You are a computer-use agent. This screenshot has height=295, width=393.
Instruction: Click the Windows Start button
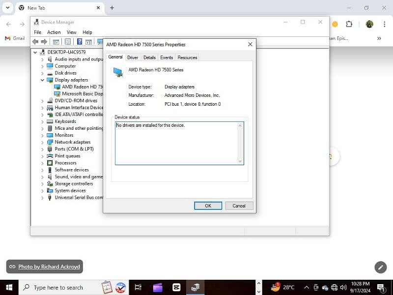(x=9, y=288)
